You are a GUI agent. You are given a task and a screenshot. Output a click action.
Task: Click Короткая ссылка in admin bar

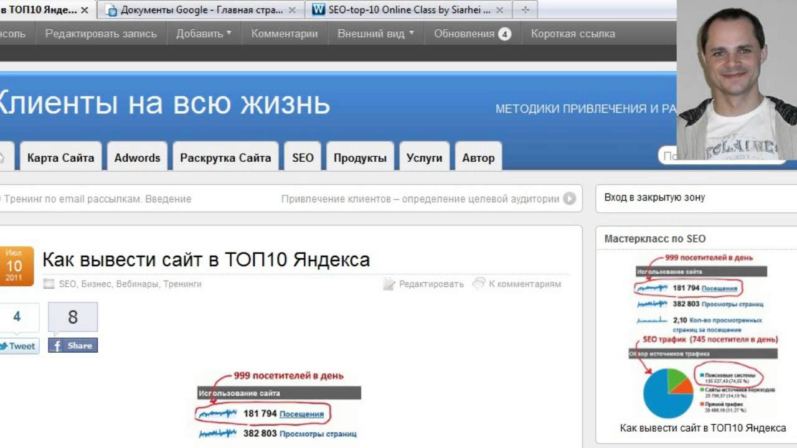point(573,34)
